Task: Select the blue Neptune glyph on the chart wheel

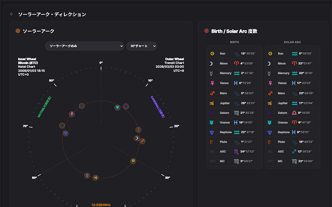Action: pyautogui.click(x=66, y=133)
